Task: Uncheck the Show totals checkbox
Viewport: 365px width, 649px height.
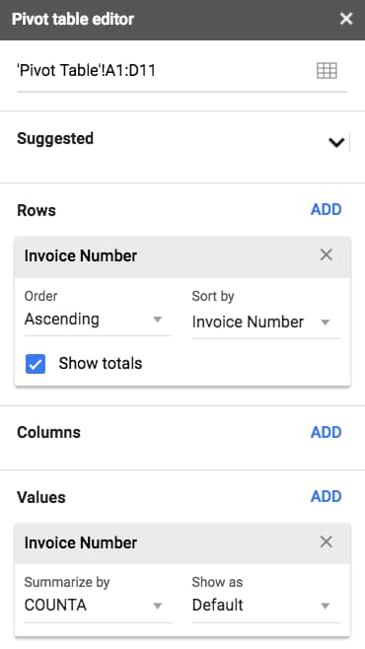Action: coord(36,364)
